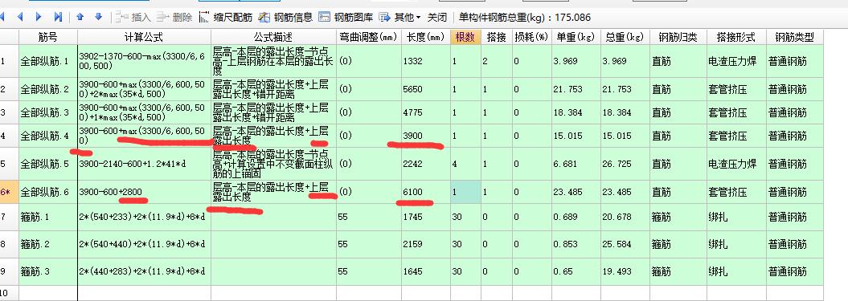The width and height of the screenshot is (848, 301).
Task: Click 根数 value 4 in row 5
Action: coord(465,164)
